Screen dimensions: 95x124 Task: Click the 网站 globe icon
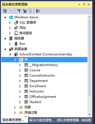pos(16,28)
